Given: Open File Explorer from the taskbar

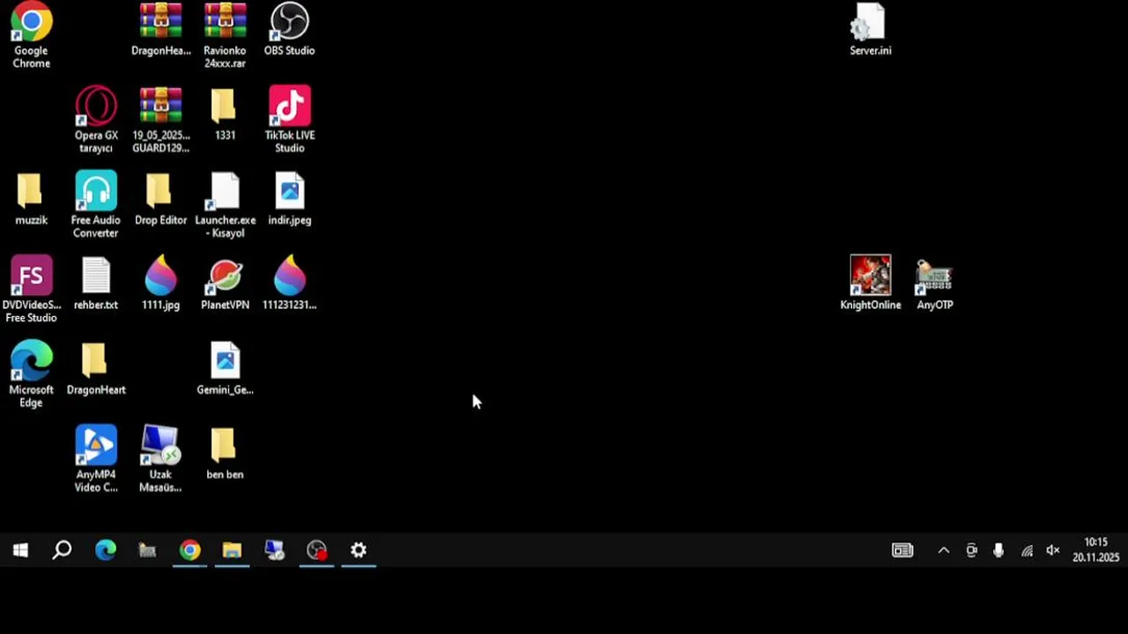Looking at the screenshot, I should coord(232,550).
